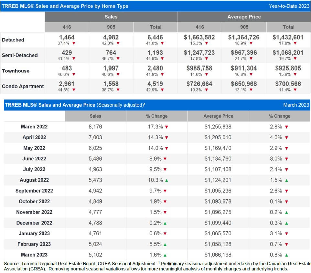Click the Total column header under Average Price

point(288,27)
